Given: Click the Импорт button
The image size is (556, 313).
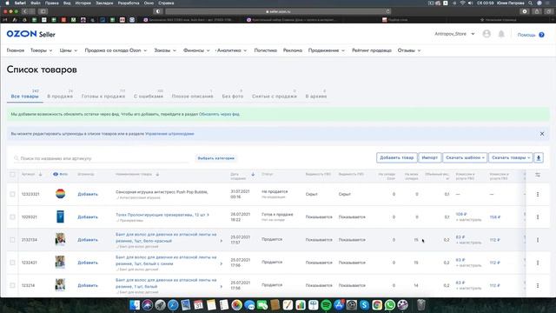Looking at the screenshot, I should coord(430,157).
